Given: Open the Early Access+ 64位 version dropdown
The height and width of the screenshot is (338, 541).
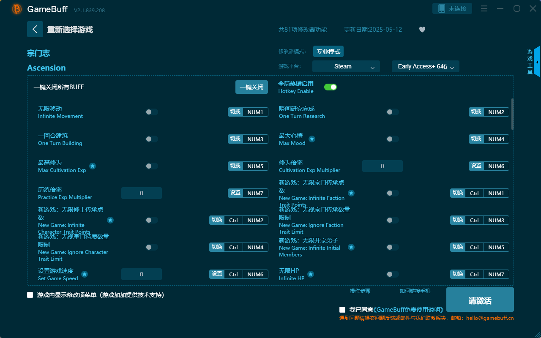Looking at the screenshot, I should (425, 66).
